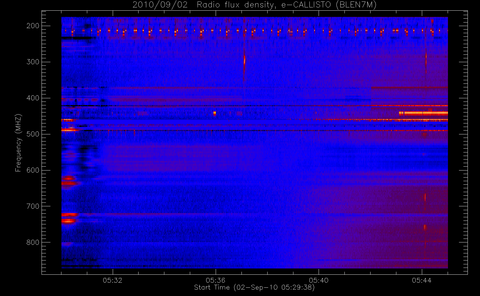480x296 pixels.
Task: Click the "Start Time (02-Sep-10 05:29:38)" label
Action: [x=254, y=287]
